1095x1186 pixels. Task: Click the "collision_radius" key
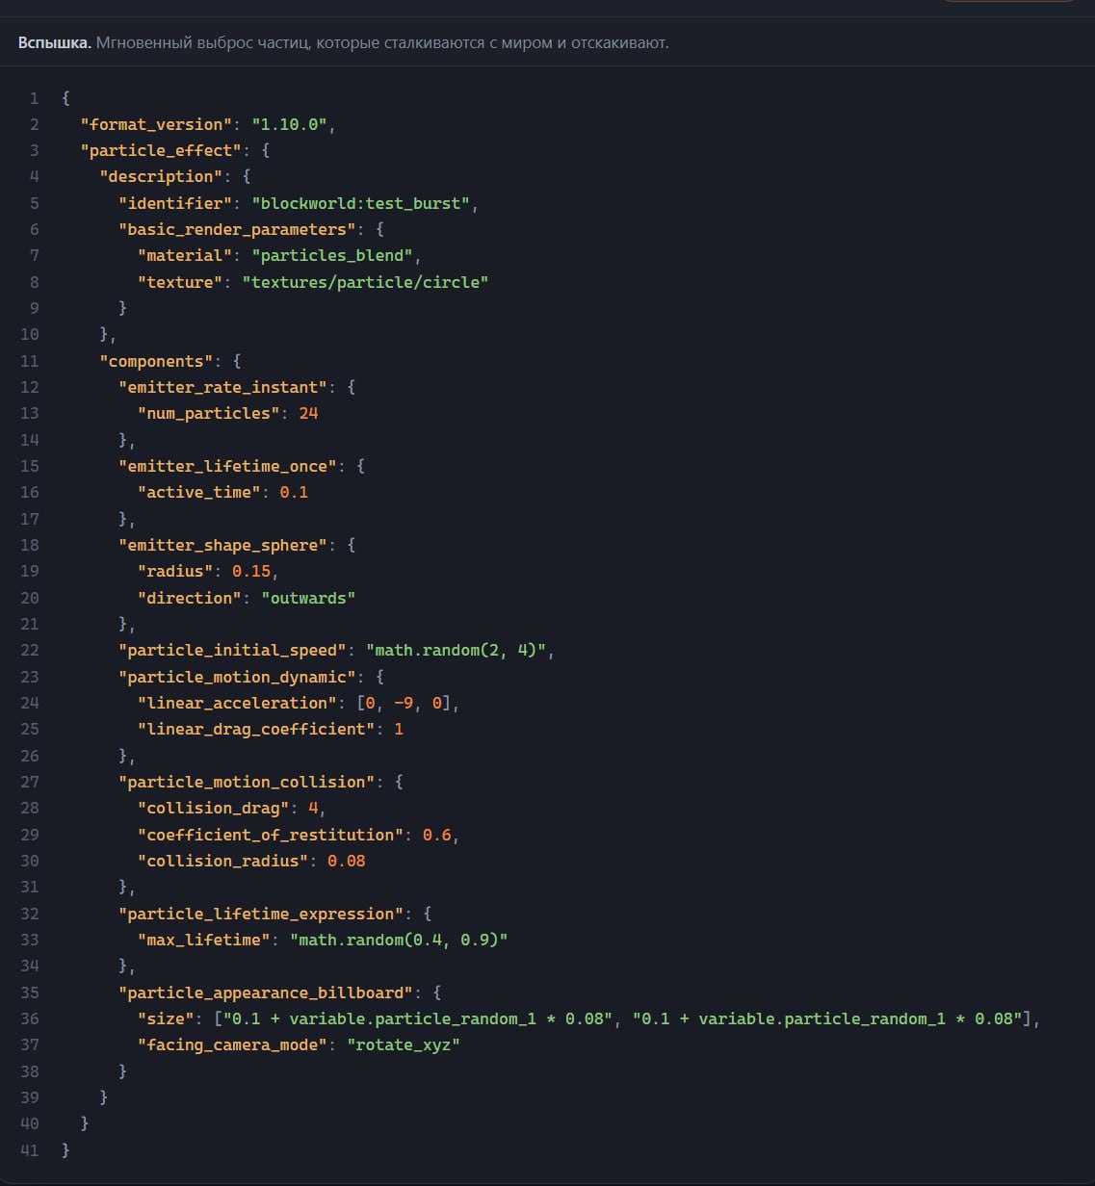pos(222,861)
